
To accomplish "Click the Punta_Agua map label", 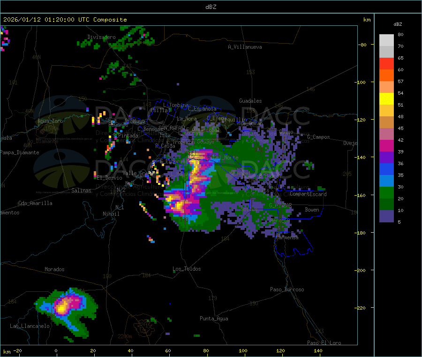I will 214,319.
